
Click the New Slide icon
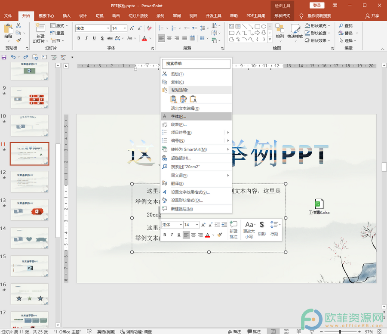tap(40, 28)
